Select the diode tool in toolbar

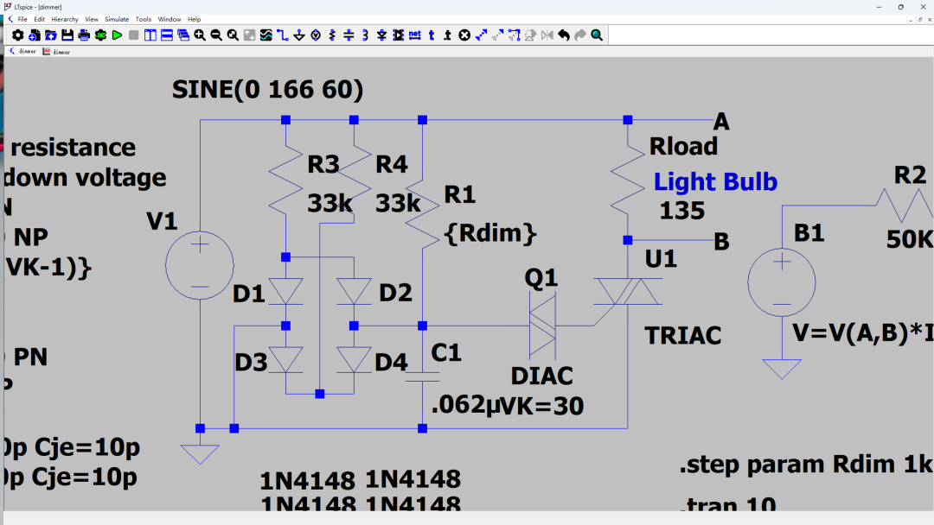382,35
